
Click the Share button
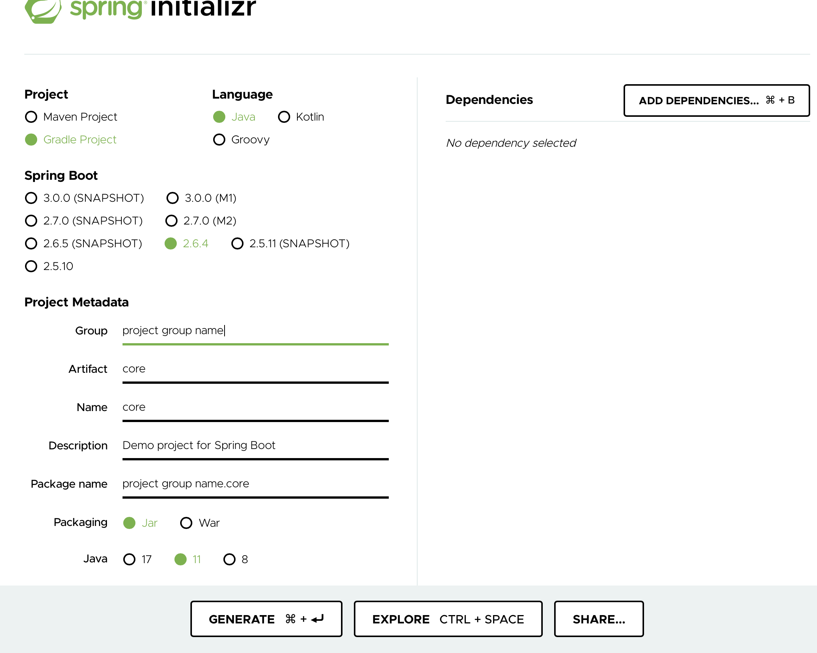[599, 619]
